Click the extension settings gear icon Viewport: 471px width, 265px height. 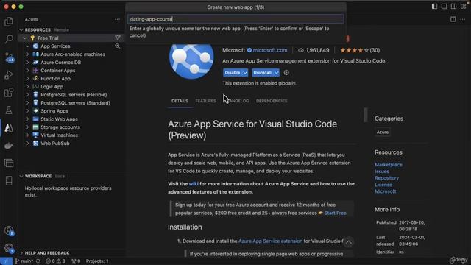(x=286, y=73)
